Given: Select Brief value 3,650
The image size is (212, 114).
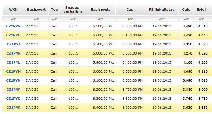Looking at the screenshot, I should pyautogui.click(x=203, y=108).
